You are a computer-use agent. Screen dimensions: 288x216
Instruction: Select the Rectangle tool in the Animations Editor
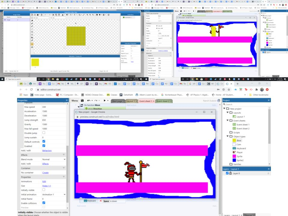(32, 32)
